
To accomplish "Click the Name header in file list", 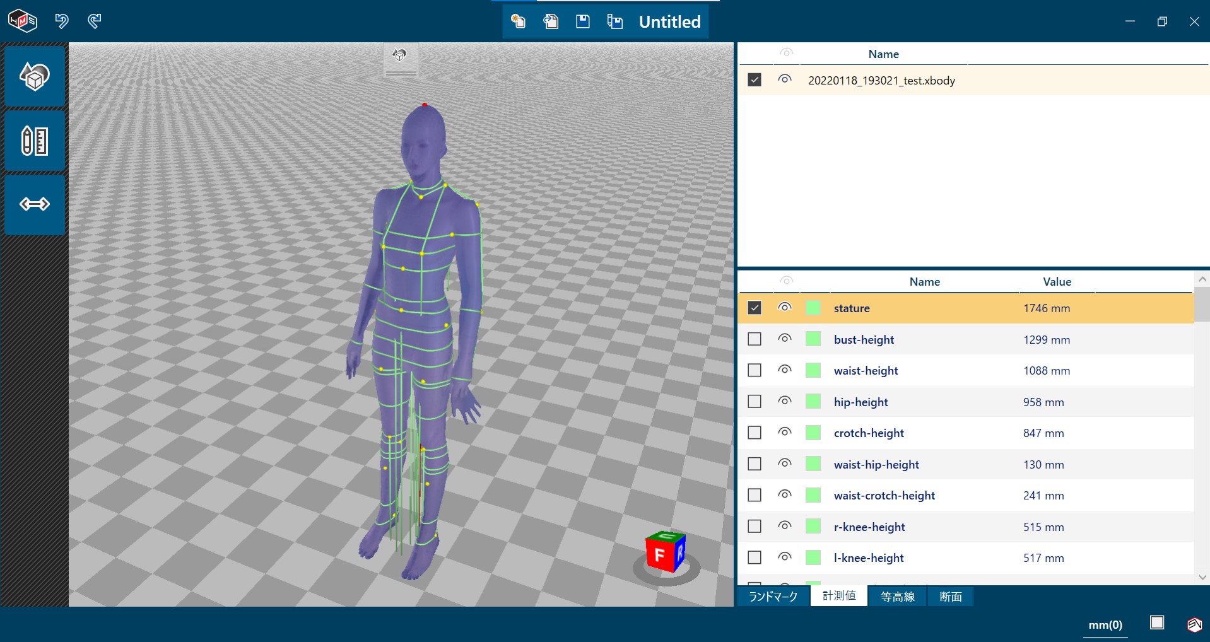I will coord(883,54).
